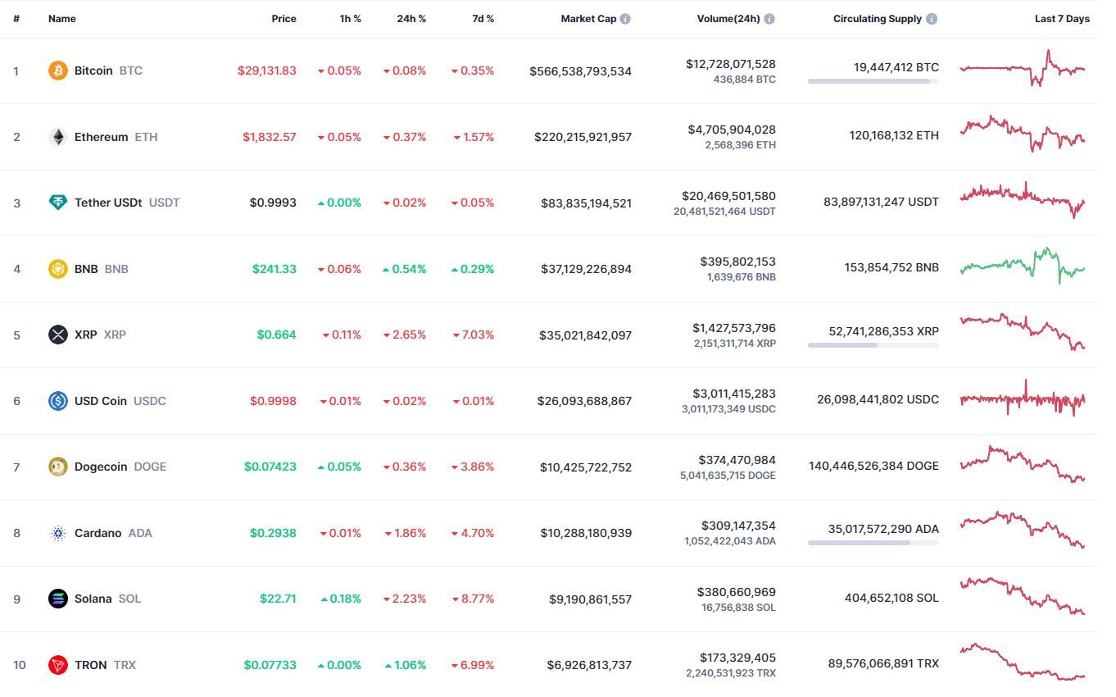Click the Solana logo icon

(57, 599)
